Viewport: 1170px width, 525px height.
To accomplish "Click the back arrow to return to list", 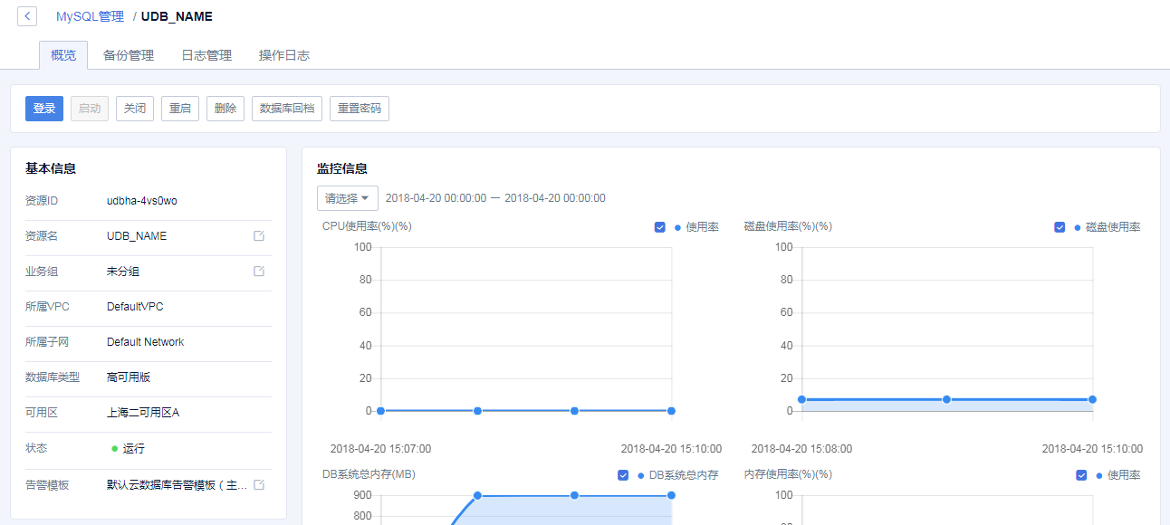I will (25, 15).
